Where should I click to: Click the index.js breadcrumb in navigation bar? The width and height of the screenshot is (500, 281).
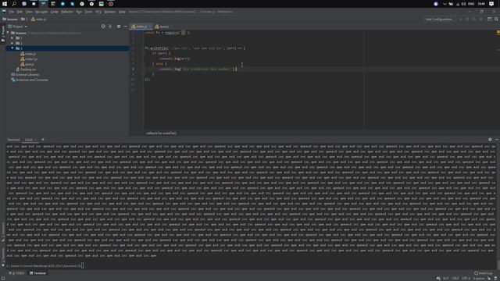[38, 19]
